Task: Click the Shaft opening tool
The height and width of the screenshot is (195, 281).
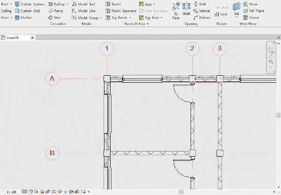Action: pyautogui.click(x=186, y=9)
